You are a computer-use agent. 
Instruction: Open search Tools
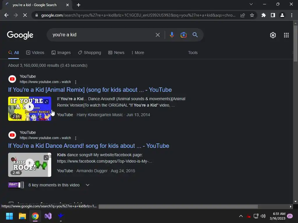[x=193, y=53]
